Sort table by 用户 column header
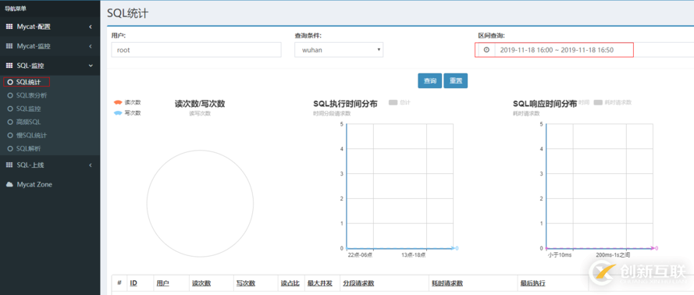The height and width of the screenshot is (295, 694). (x=162, y=283)
